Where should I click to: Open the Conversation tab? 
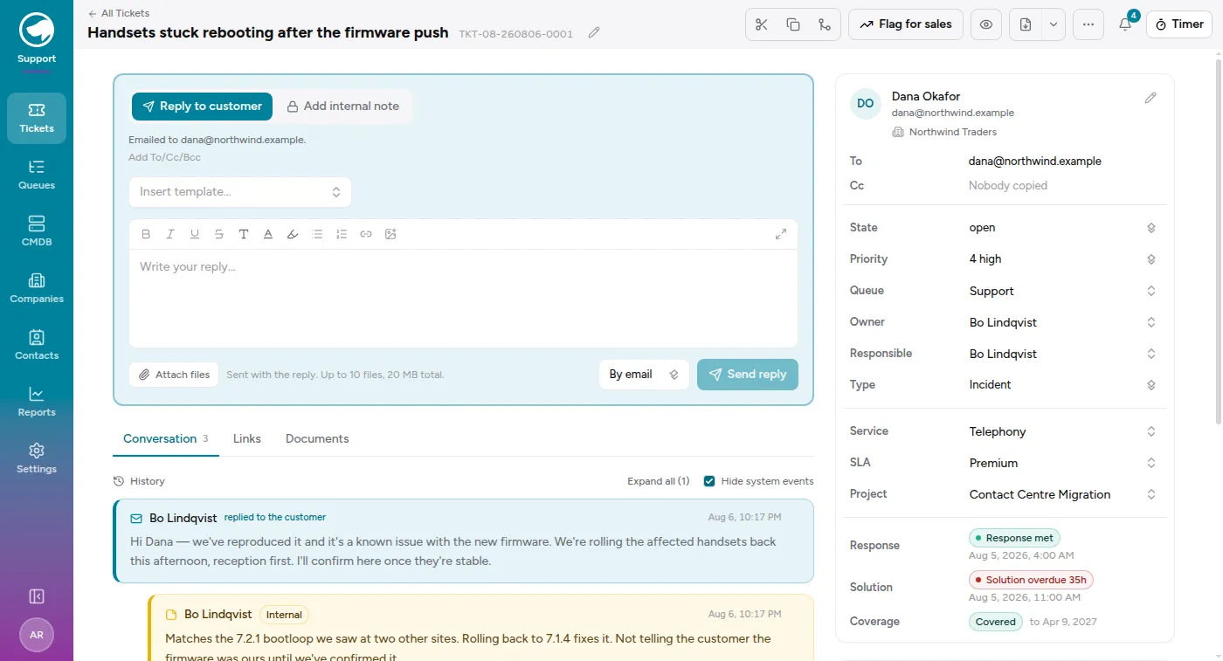(x=166, y=438)
